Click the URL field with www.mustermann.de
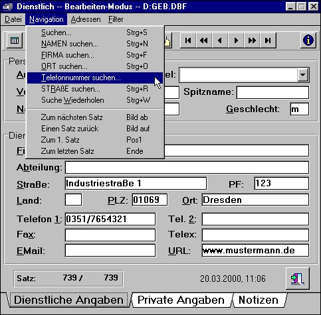This screenshot has height=315, width=321. coord(255,251)
